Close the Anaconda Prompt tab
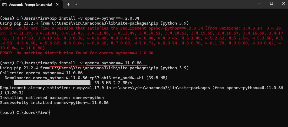288x127 pixels. click(59, 4)
